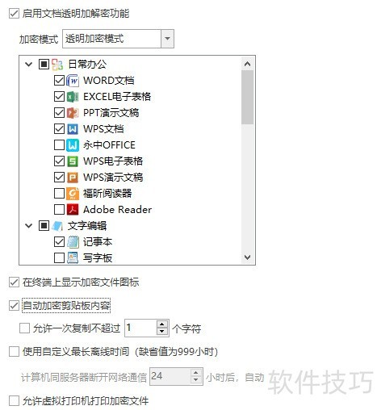Click the 记事本 notepad icon
The width and height of the screenshot is (377, 410).
tap(73, 242)
